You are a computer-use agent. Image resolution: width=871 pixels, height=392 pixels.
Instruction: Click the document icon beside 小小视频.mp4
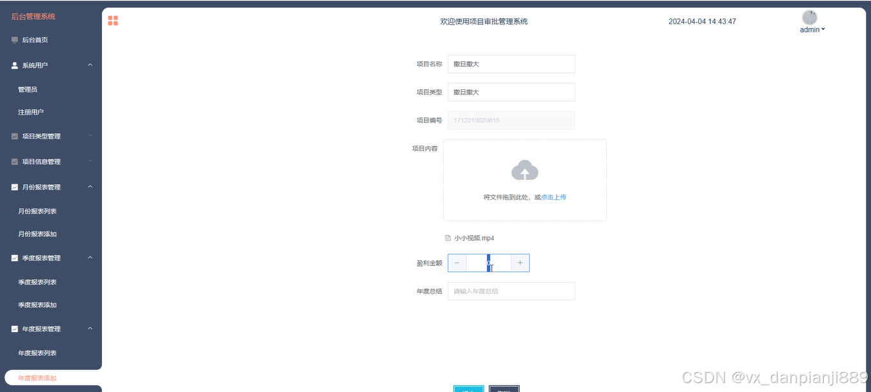click(x=448, y=238)
